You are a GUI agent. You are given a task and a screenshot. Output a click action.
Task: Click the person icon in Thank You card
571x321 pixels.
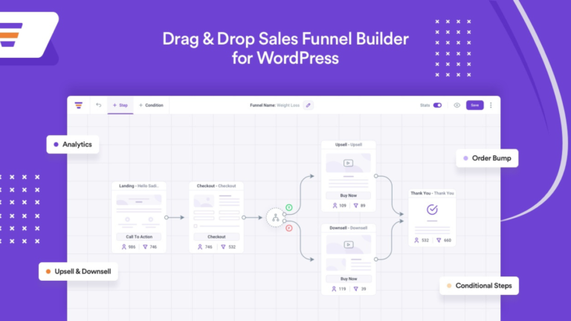[416, 240]
